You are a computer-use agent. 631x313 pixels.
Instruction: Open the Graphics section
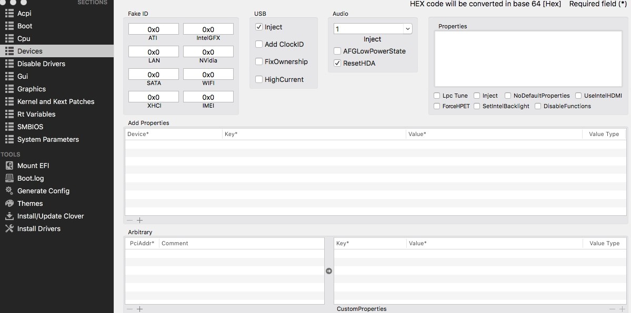32,89
